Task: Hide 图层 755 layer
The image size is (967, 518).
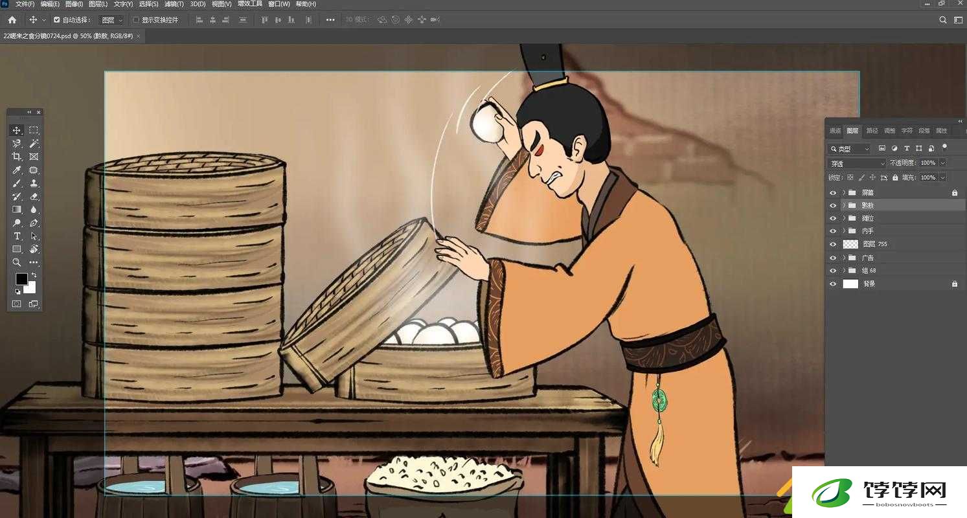Action: point(833,244)
